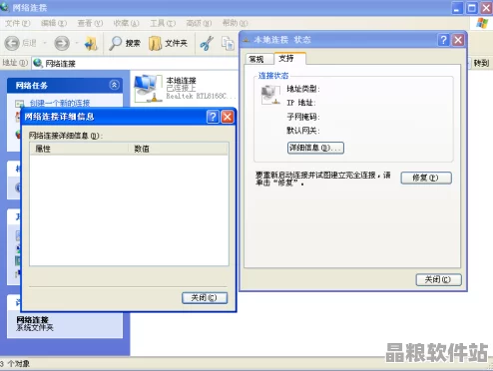Click the Windows flag logo icon

pos(482,23)
